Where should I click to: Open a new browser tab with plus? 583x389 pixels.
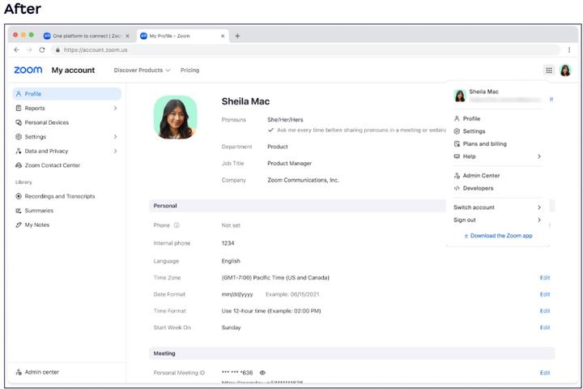click(x=237, y=36)
